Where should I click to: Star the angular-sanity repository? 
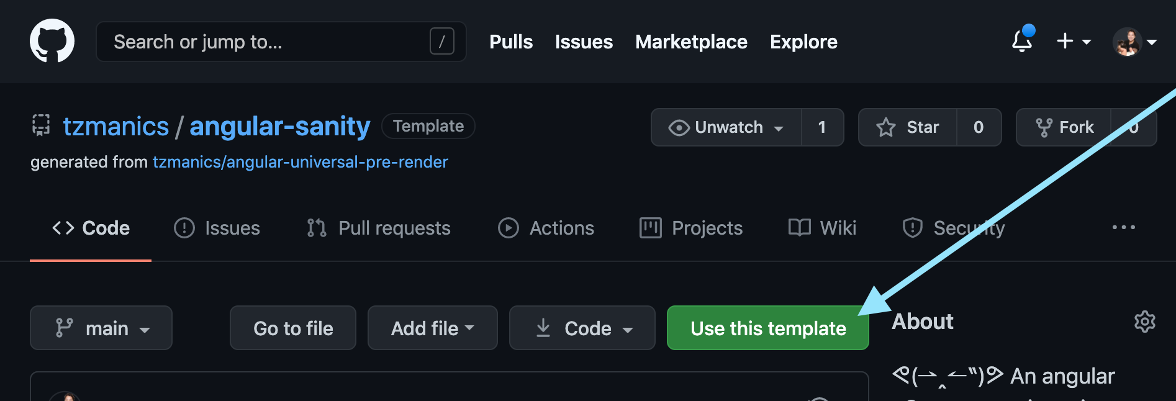point(908,127)
